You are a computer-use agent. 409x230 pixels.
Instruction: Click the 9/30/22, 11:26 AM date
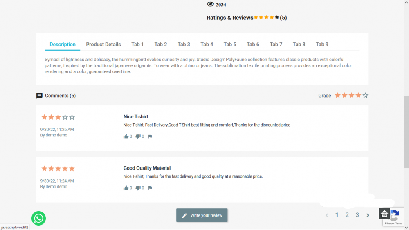pyautogui.click(x=57, y=129)
